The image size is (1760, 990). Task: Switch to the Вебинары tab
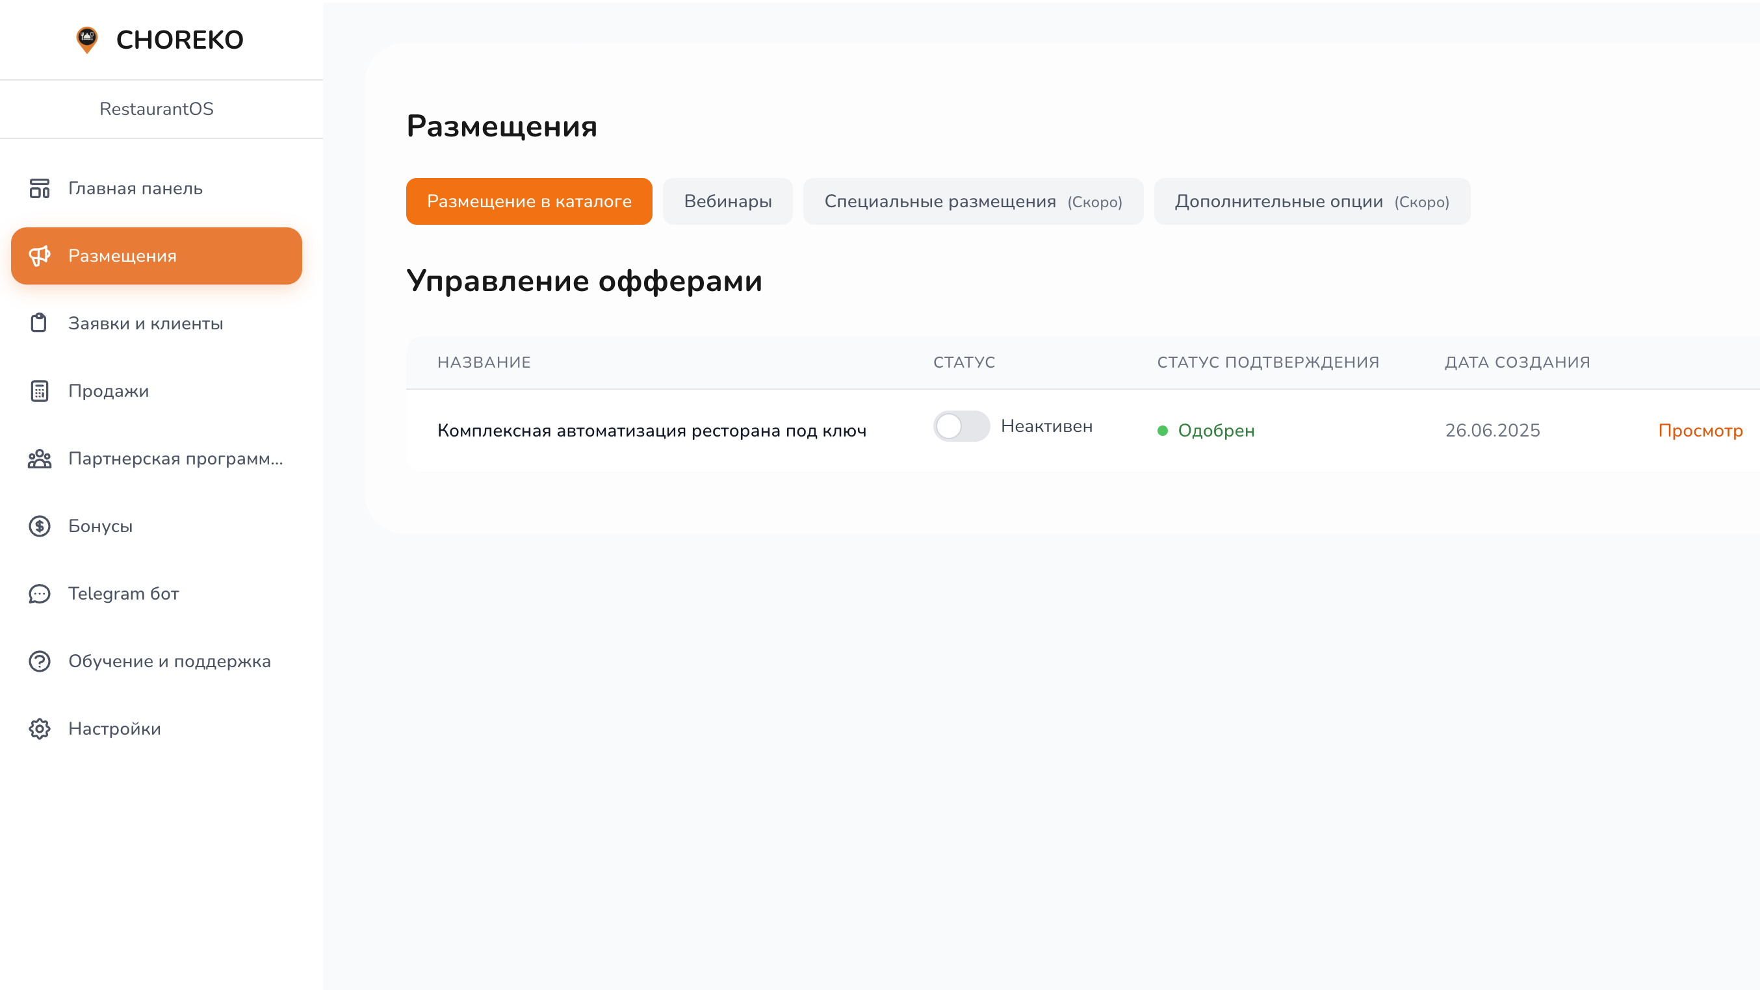point(727,201)
